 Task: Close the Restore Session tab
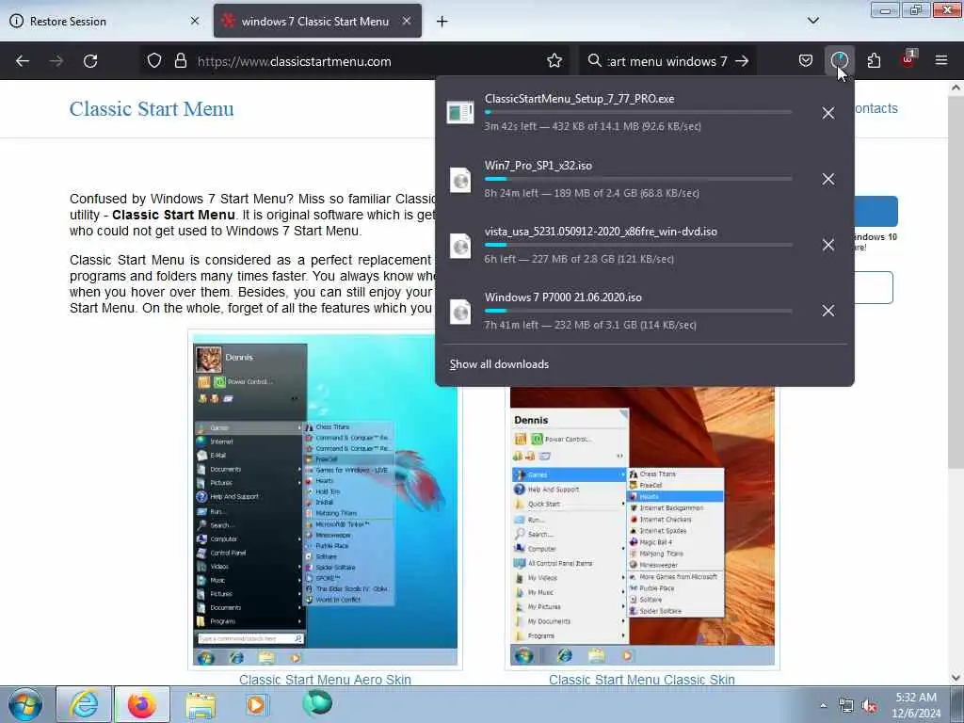(x=195, y=21)
